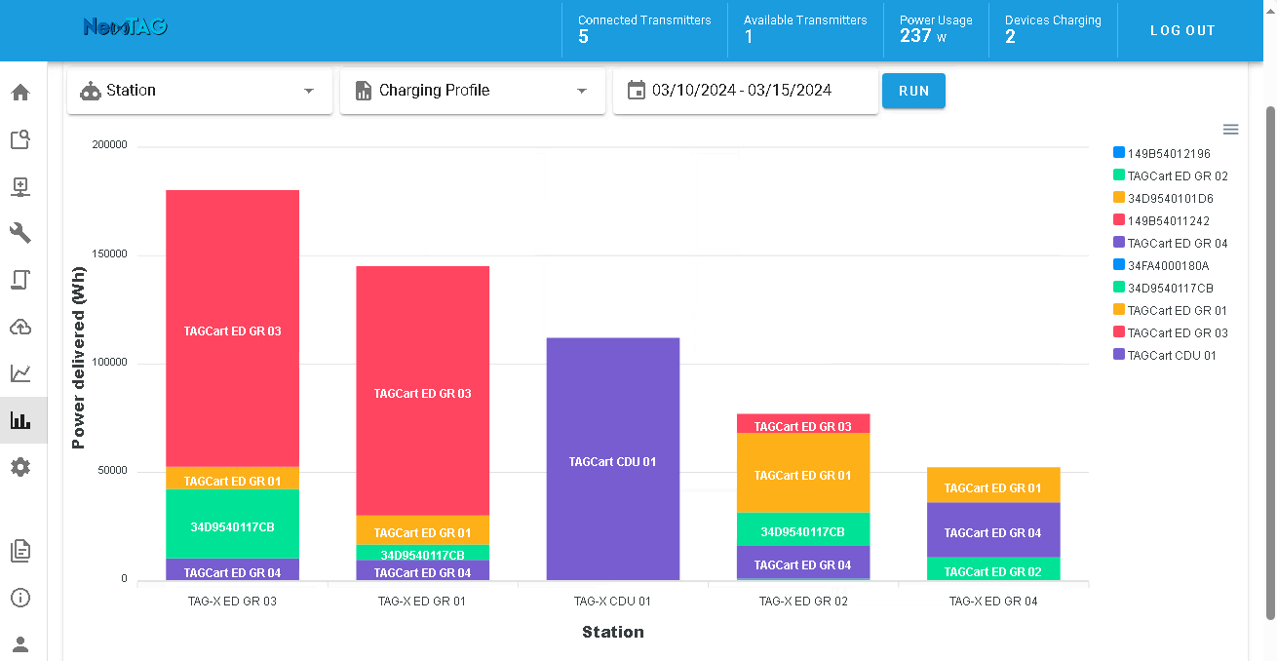Click orange TAGCart ED GR 01 segment in TAG-X ED GR 04 bar

tap(993, 486)
